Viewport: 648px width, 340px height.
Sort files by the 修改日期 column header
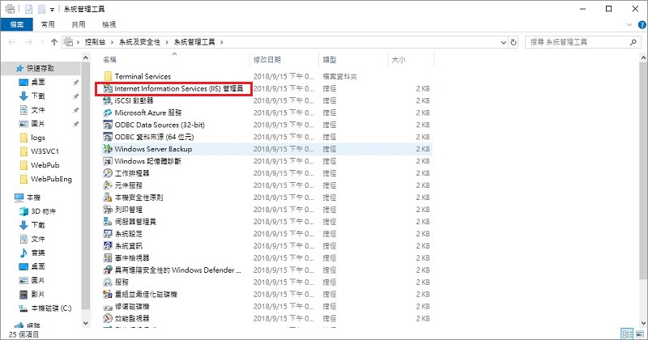267,60
